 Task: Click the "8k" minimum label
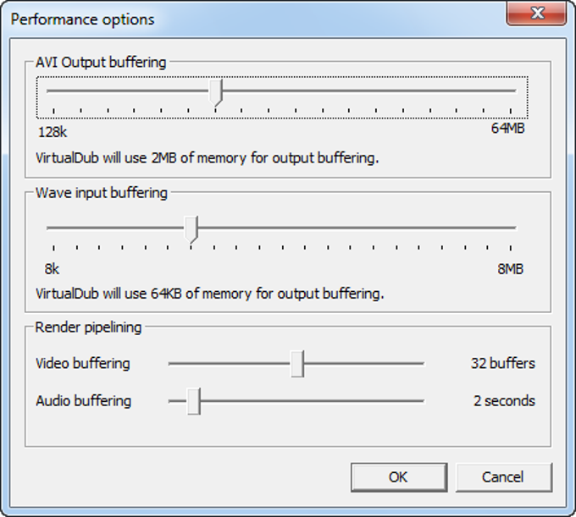point(52,269)
